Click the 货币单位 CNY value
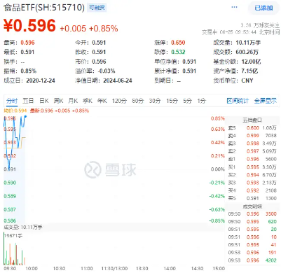Image resolution: width=281 pixels, height=273 pixels. [247, 80]
